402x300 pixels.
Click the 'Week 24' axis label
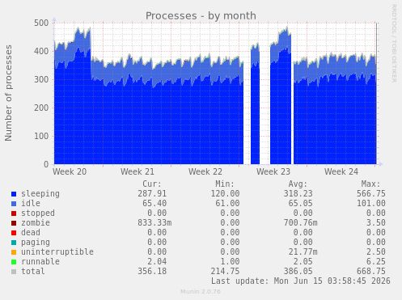click(x=341, y=171)
